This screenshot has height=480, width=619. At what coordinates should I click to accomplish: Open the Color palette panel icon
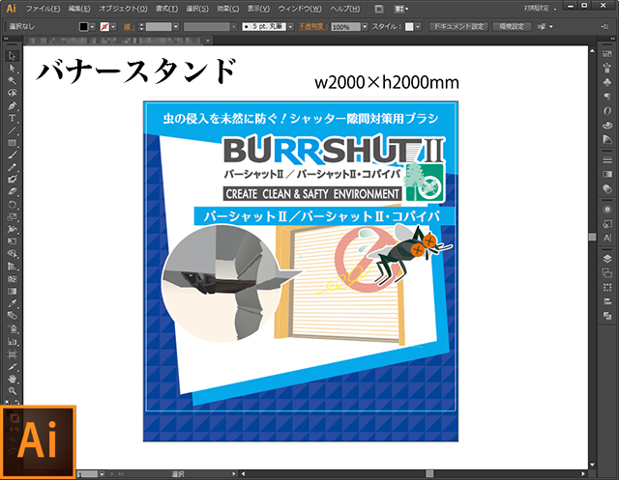[x=607, y=126]
